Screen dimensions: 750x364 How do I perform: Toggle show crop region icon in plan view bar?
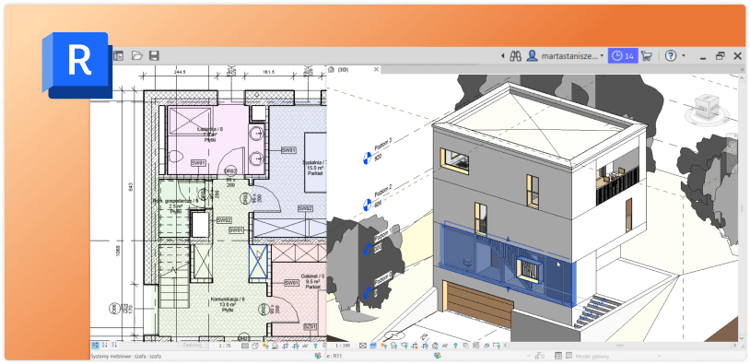coord(295,346)
